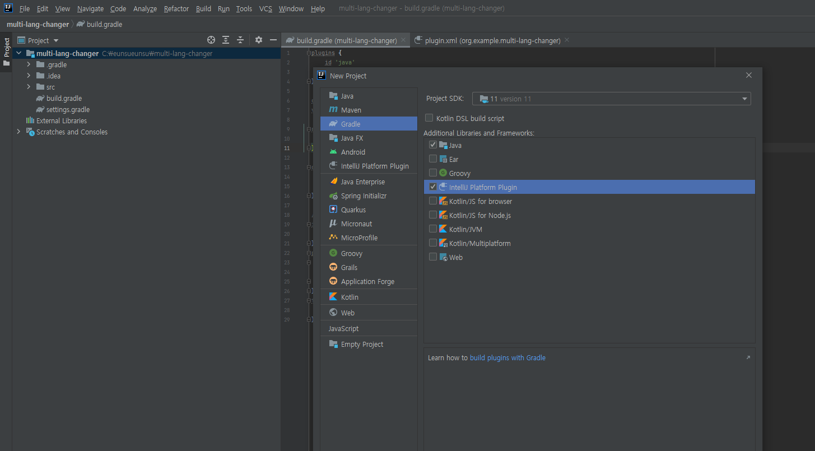815x451 pixels.
Task: Select Quarkus project type
Action: click(369, 210)
